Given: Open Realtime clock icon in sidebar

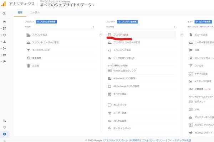Looking at the screenshot, I should (4, 35).
